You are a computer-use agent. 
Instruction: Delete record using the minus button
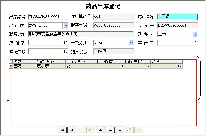pos(110,130)
